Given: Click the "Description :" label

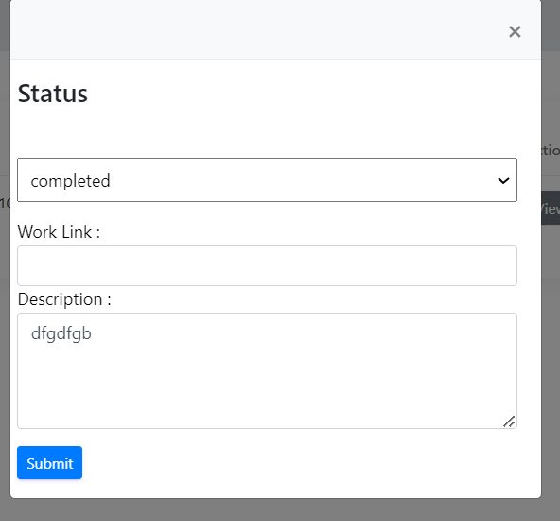Looking at the screenshot, I should pos(64,299).
